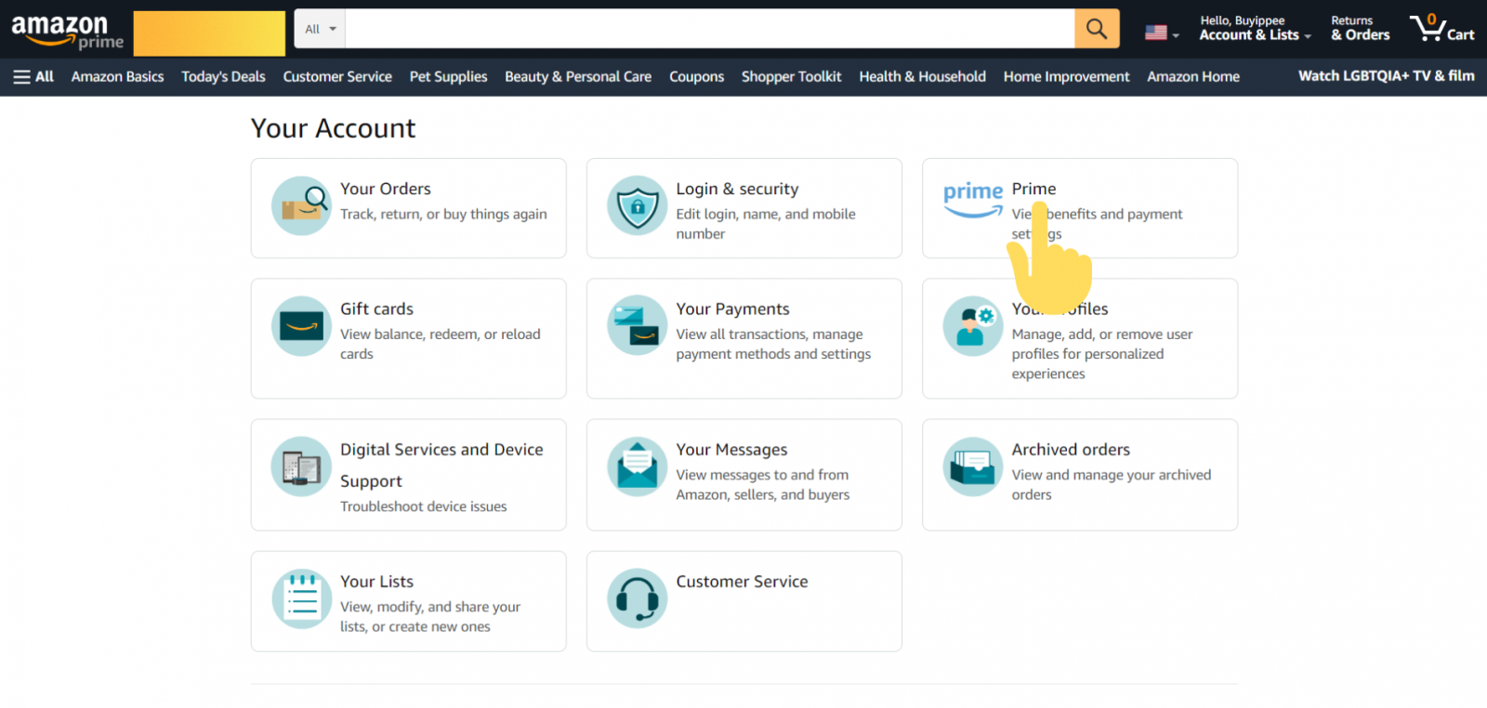Click the prime logo in Prime card

tap(973, 199)
